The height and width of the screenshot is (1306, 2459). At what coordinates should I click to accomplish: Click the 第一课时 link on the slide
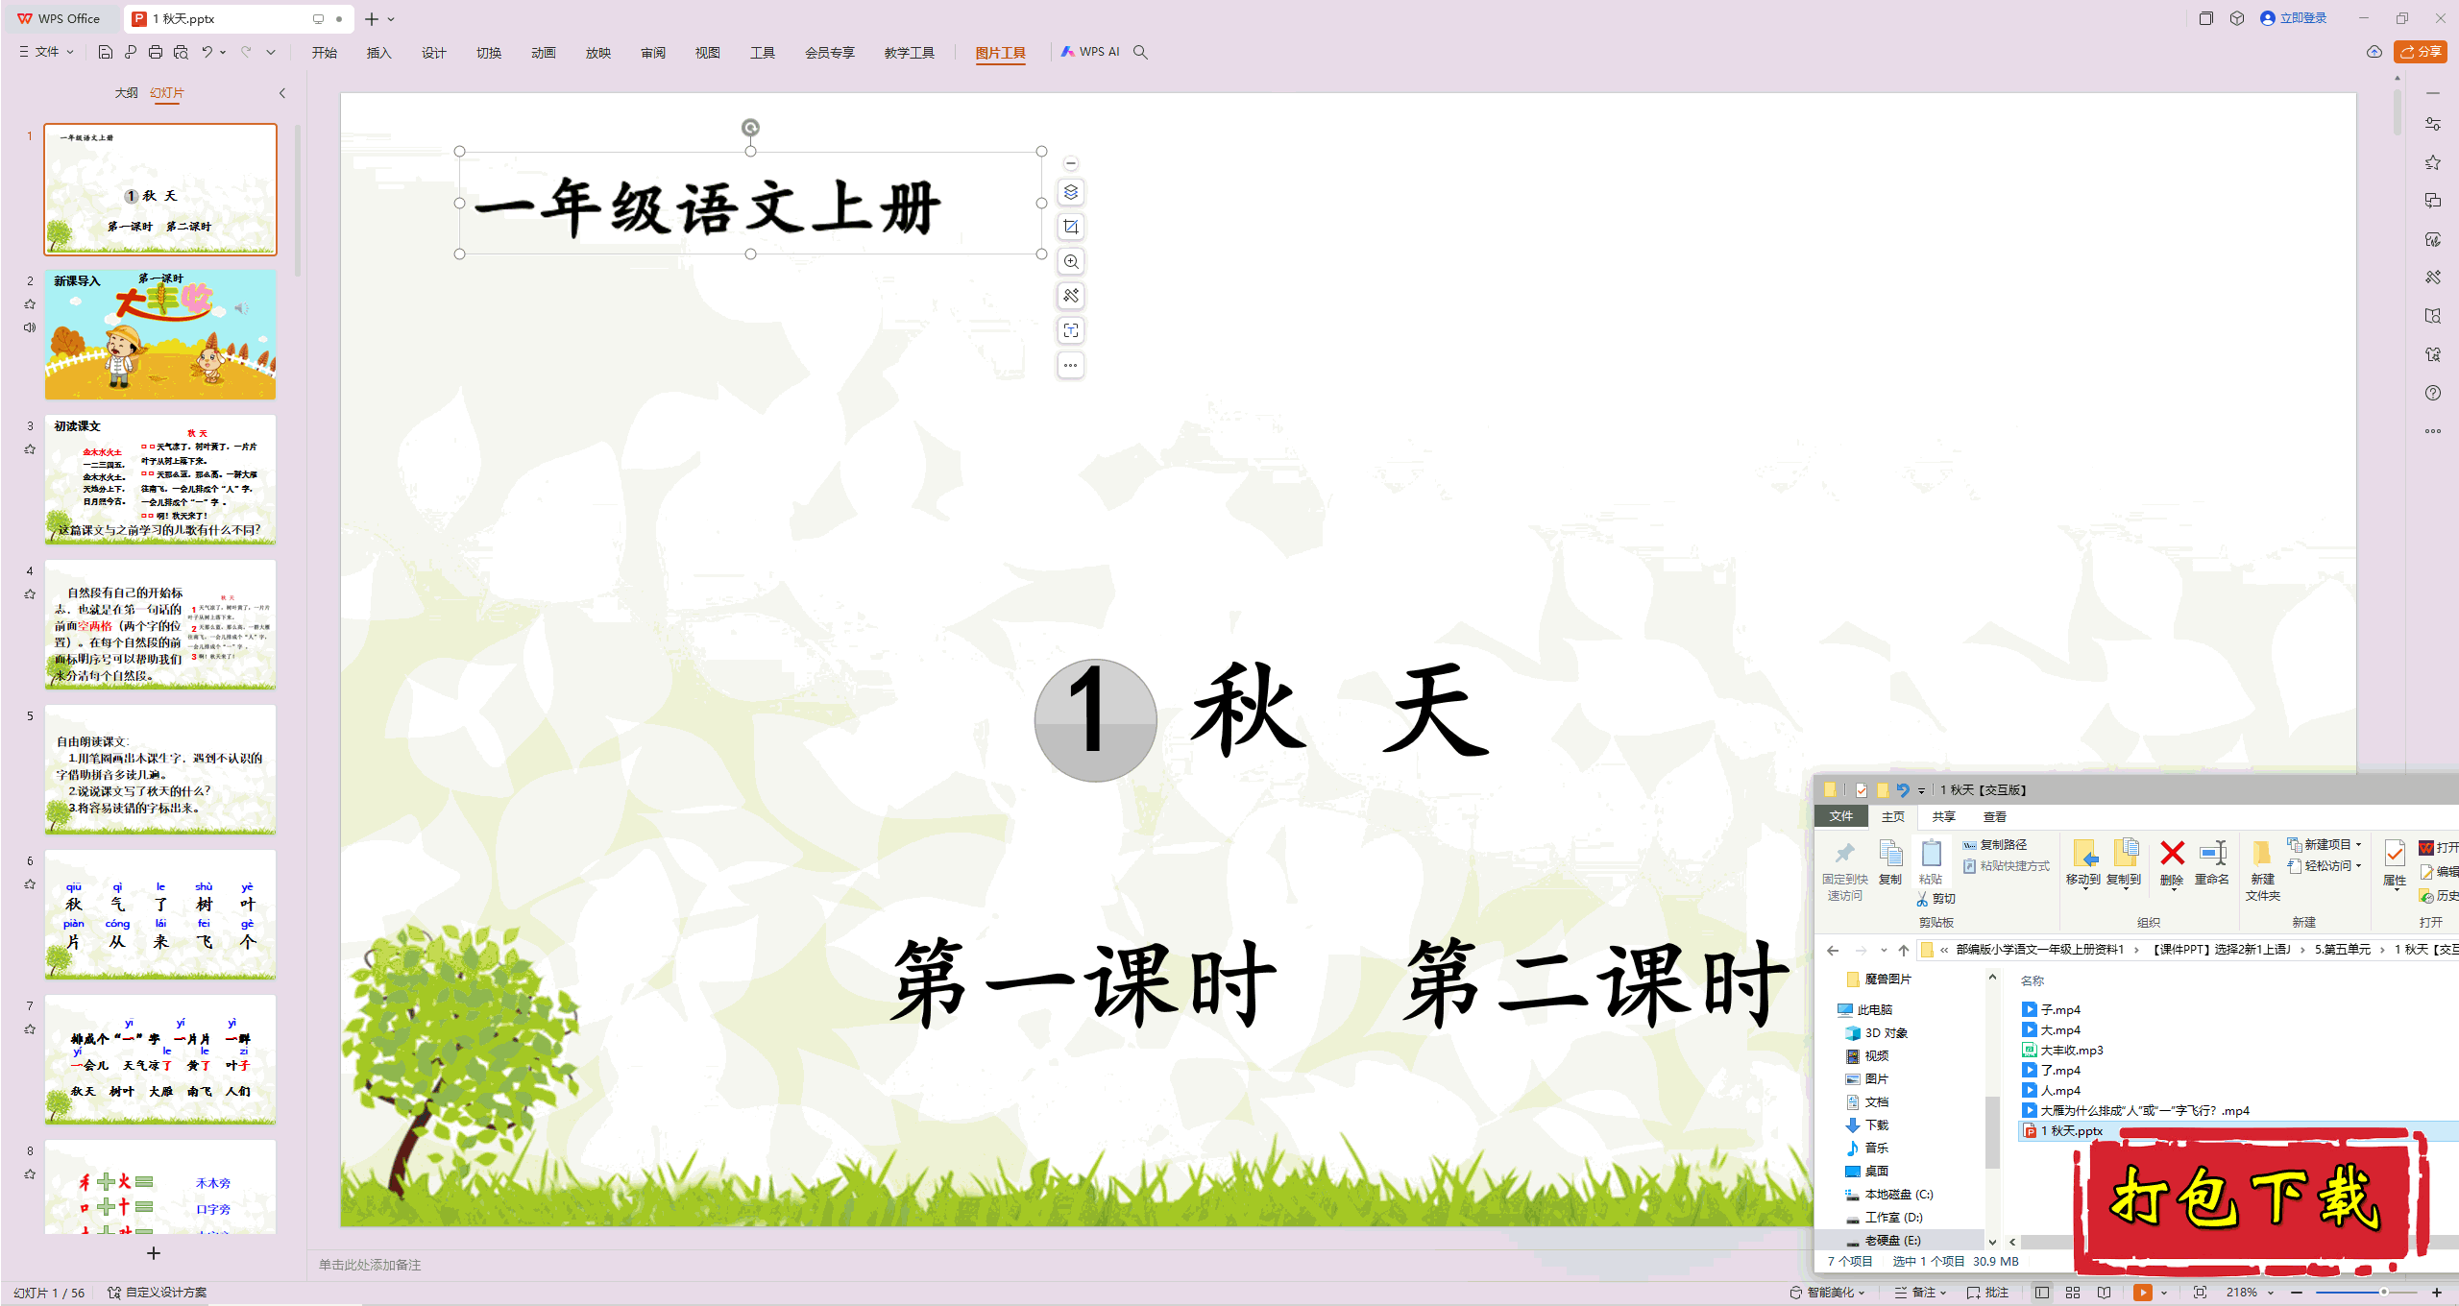[x=1084, y=983]
